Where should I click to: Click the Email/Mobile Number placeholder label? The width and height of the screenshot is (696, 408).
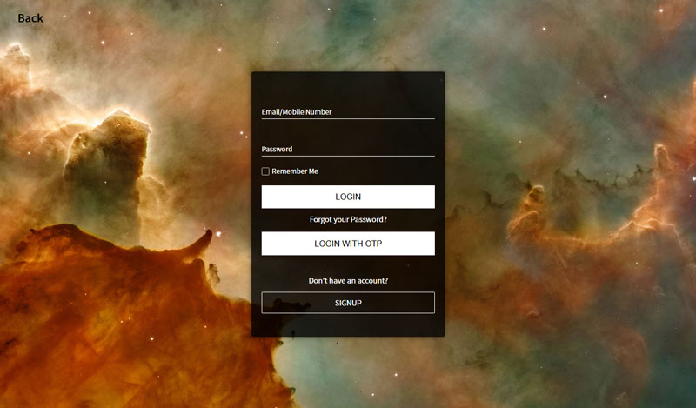point(297,112)
